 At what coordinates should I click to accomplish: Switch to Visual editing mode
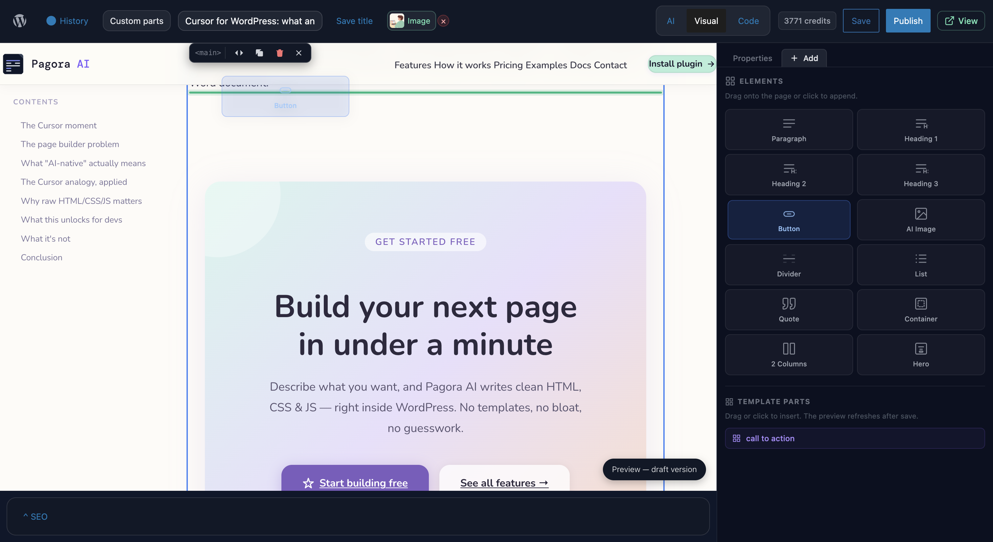706,21
